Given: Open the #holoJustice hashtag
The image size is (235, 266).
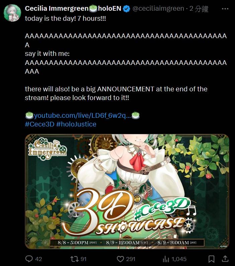Looking at the screenshot, I should 76,124.
